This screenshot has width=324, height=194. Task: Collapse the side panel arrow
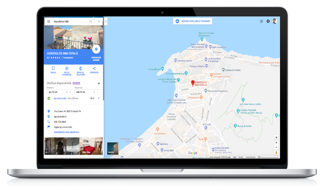coord(106,21)
